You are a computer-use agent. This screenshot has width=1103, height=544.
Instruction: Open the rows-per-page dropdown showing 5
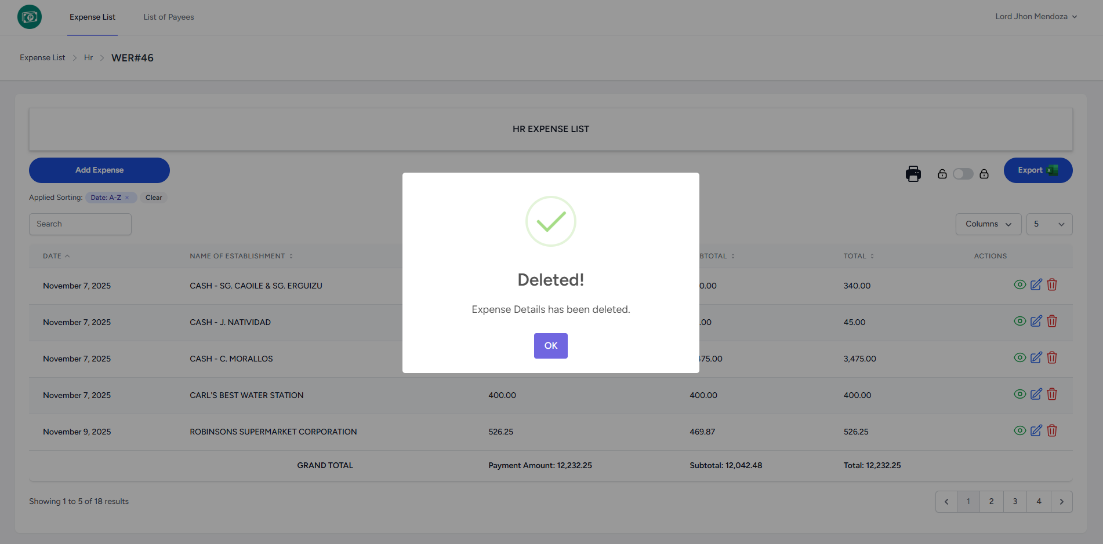[x=1050, y=224]
